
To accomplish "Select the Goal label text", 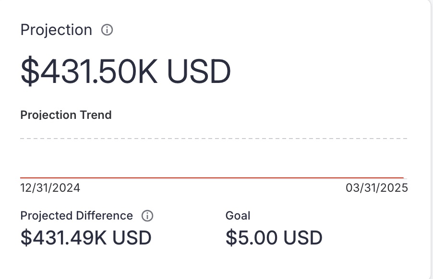I will pyautogui.click(x=238, y=215).
